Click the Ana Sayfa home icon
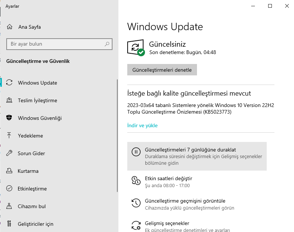 (10, 27)
